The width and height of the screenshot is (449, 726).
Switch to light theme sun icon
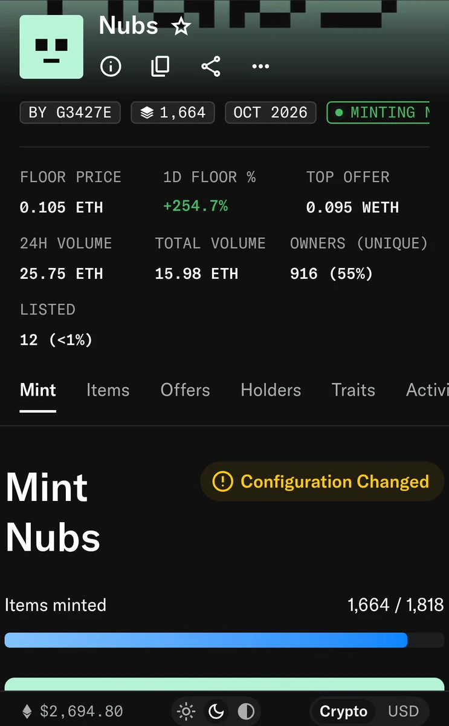(186, 711)
